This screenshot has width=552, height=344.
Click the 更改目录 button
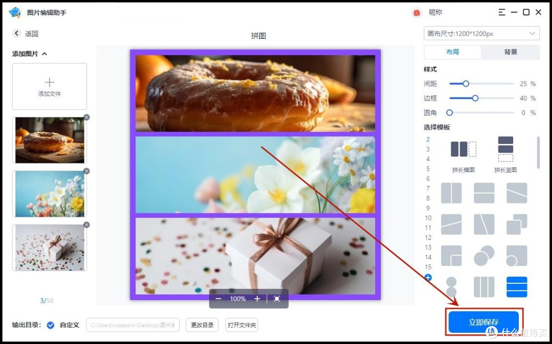point(202,325)
